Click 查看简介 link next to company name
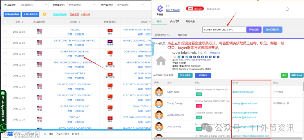 [214, 53]
